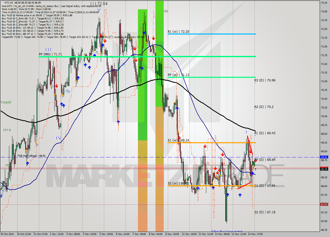
Task: Click '7 Nov 09:00' on the time axis
Action: [x=139, y=234]
